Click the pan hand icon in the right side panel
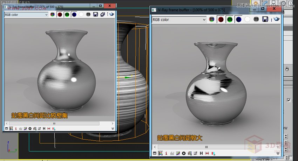The image size is (298, 161). [287, 69]
